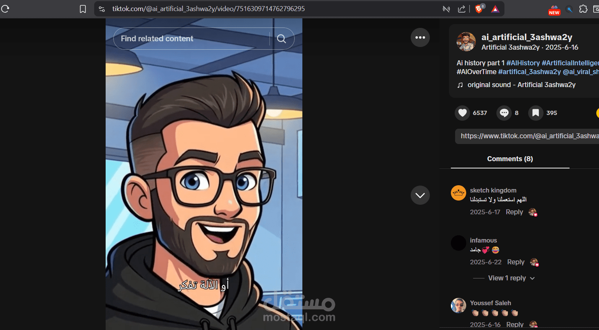Click the tiktok.com URL in address bar
This screenshot has height=330, width=599.
pos(209,9)
